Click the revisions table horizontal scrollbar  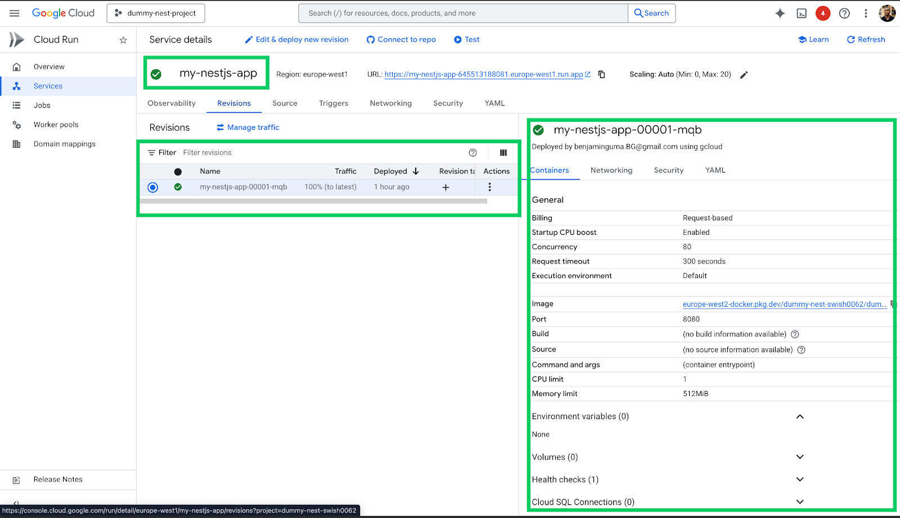coord(313,201)
